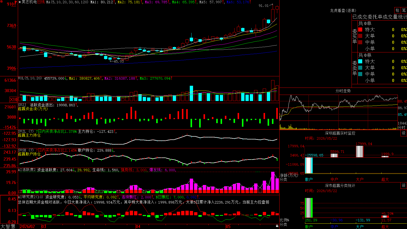Click the white 散户 net-amount bar

(309, 165)
